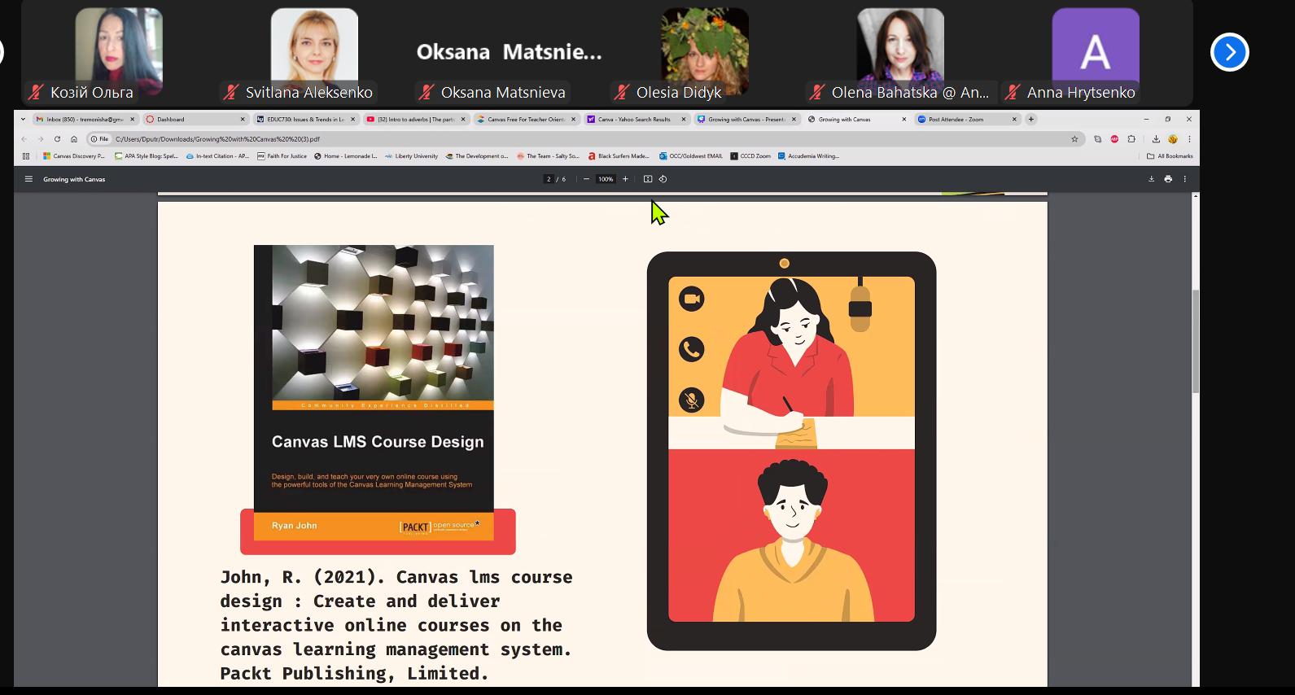
Task: Close the Inbox Gmail tab
Action: (132, 120)
